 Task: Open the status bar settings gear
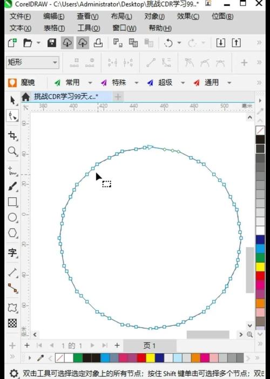pos(13,373)
